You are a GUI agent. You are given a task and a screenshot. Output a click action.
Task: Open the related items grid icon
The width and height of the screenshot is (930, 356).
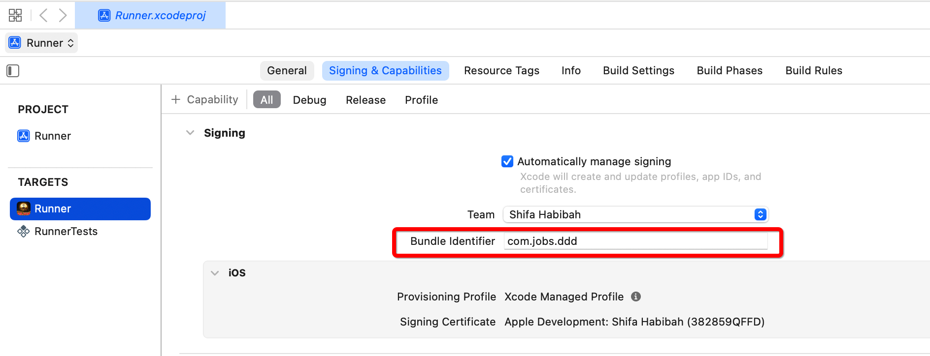pos(15,15)
